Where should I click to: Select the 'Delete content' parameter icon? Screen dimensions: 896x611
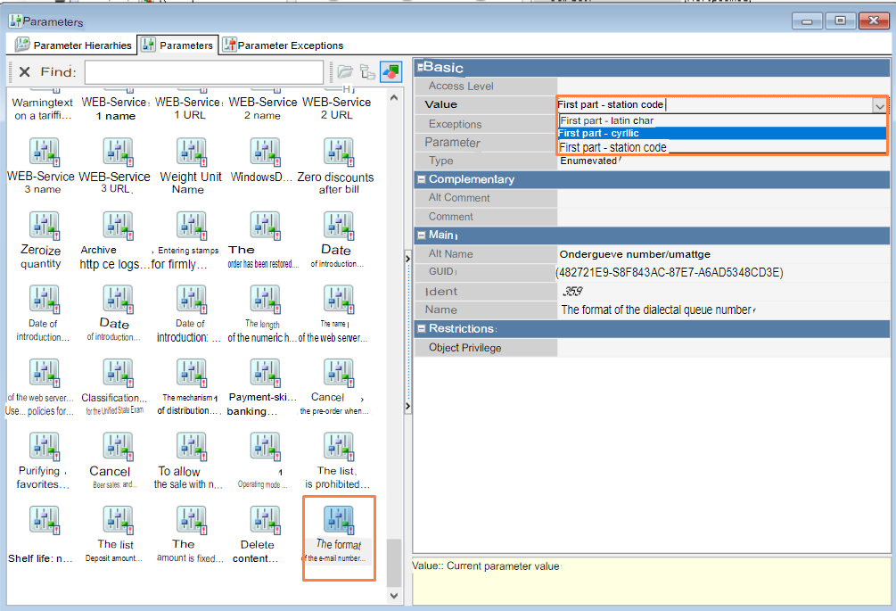click(x=264, y=520)
